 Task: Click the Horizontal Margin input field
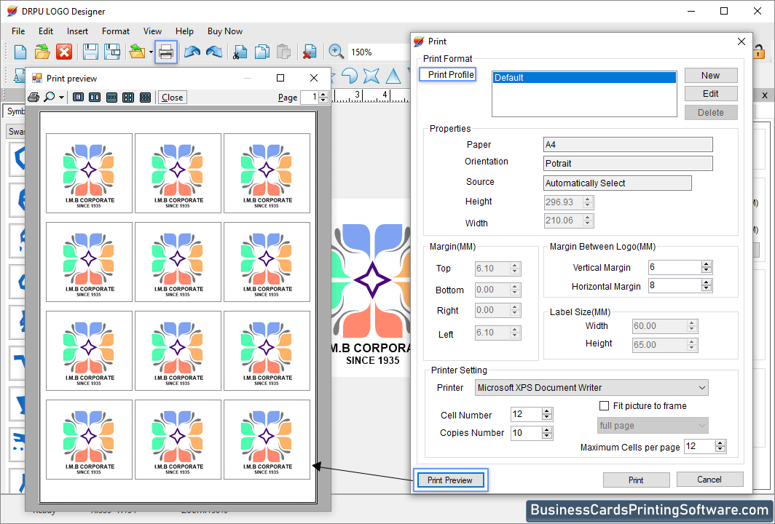pyautogui.click(x=675, y=285)
